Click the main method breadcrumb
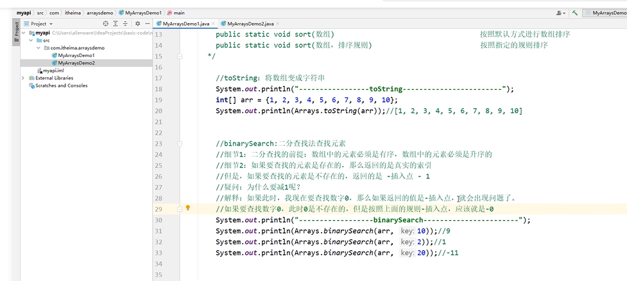627x281 pixels. point(176,13)
